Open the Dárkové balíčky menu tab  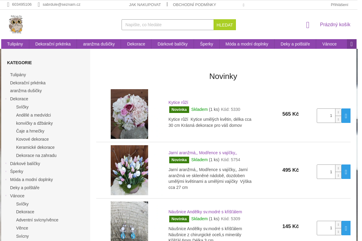coord(173,44)
